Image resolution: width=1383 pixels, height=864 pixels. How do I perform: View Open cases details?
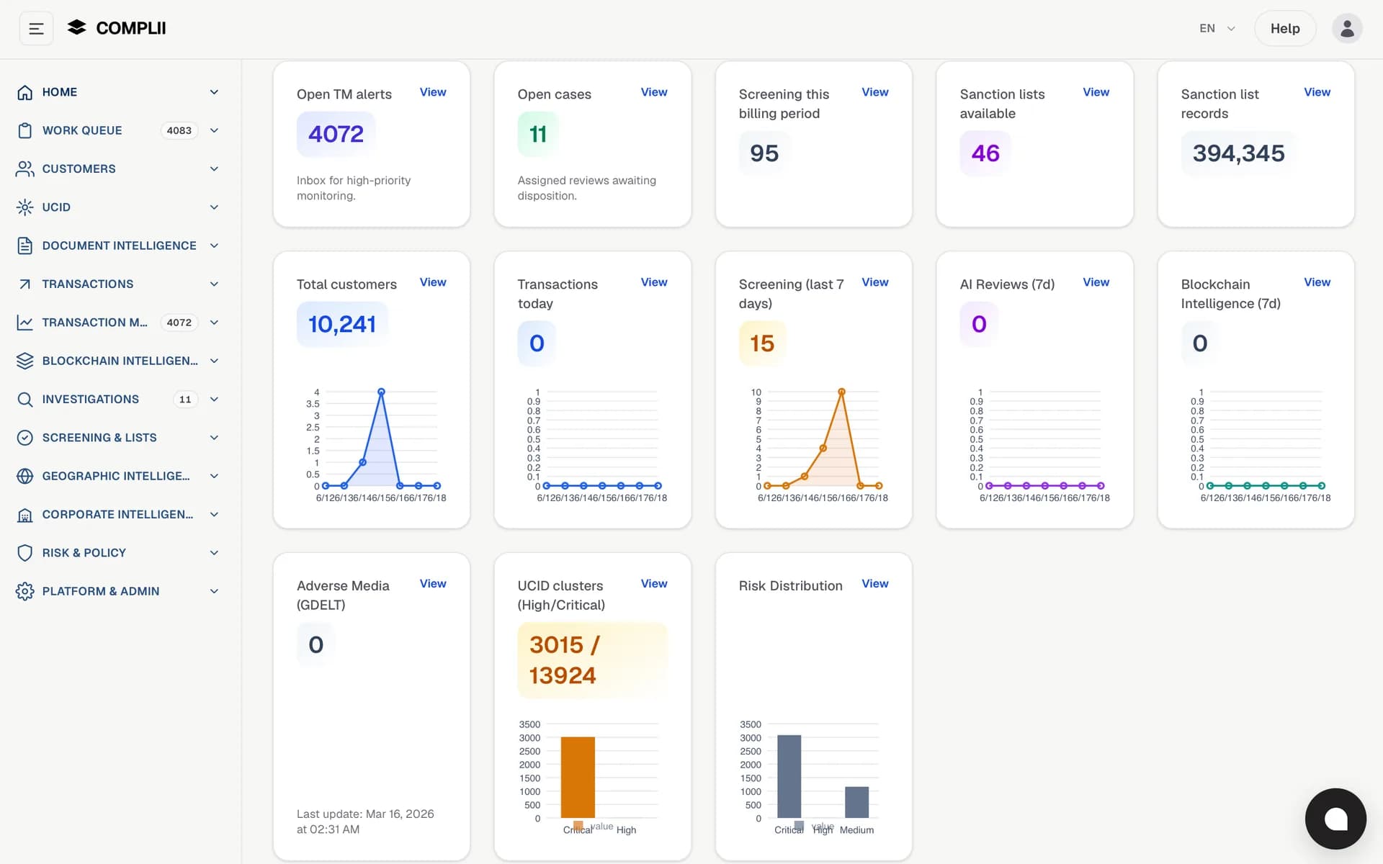tap(654, 92)
